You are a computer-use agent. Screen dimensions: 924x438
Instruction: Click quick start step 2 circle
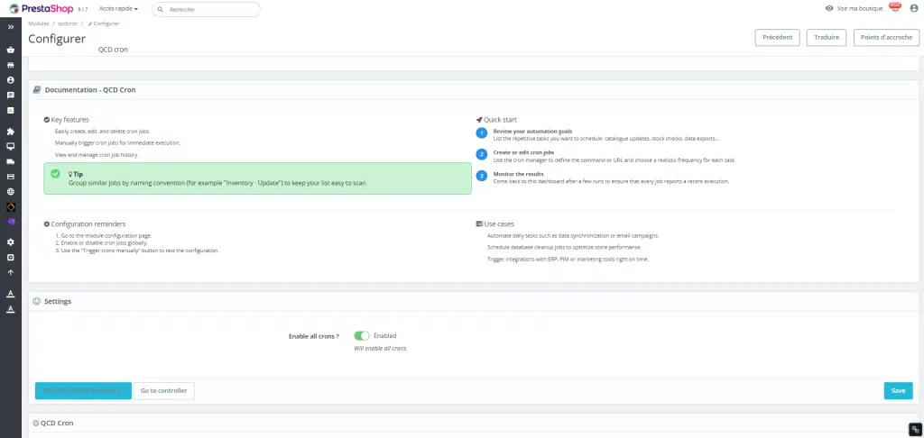click(x=482, y=154)
